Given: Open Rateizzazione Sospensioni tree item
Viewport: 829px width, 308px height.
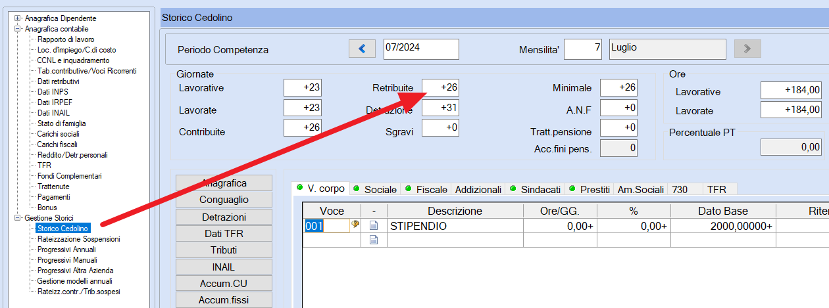Looking at the screenshot, I should pos(79,239).
